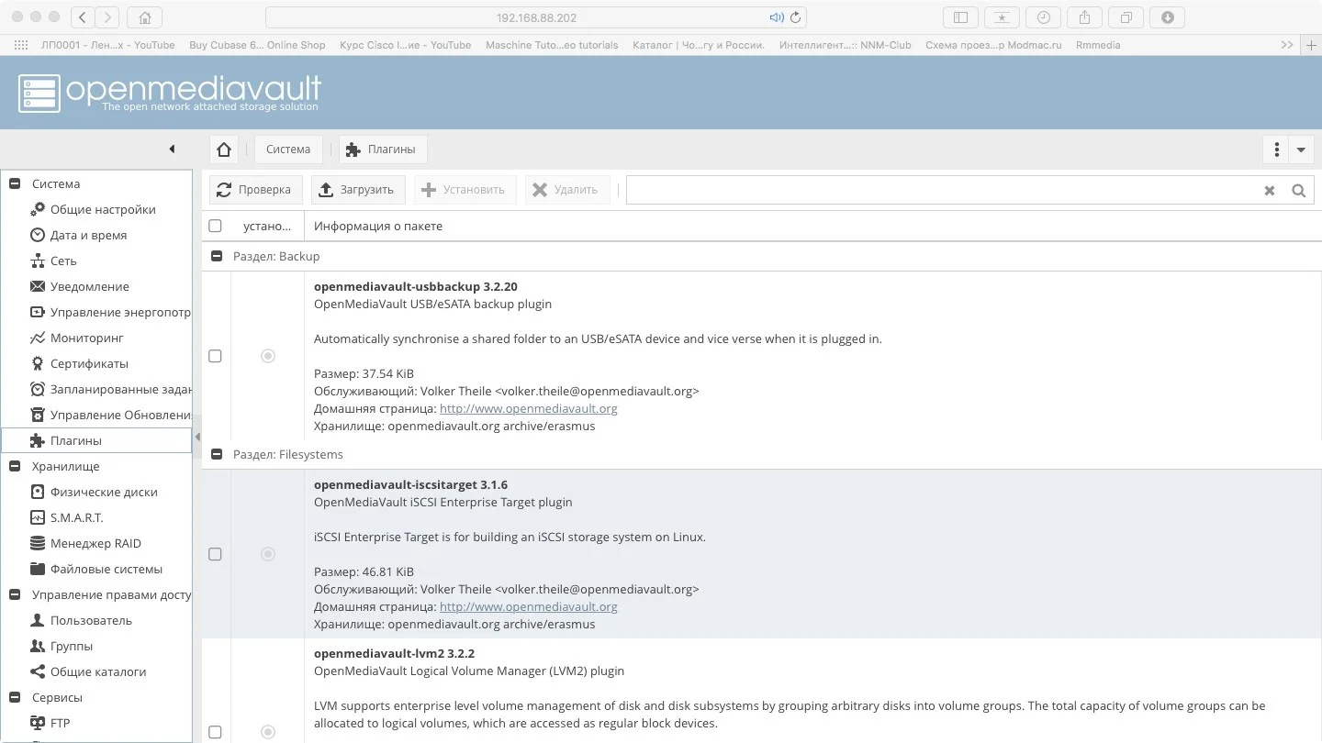Open Safari's history clock button
The image size is (1322, 743).
point(1043,17)
